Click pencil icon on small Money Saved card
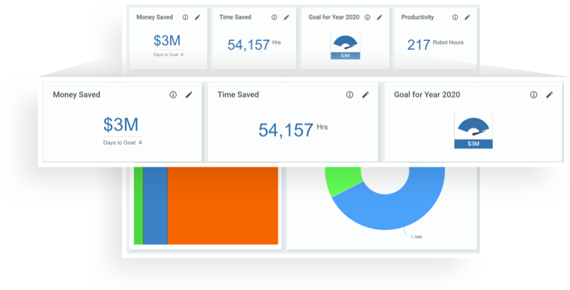This screenshot has height=290, width=570. (x=197, y=17)
